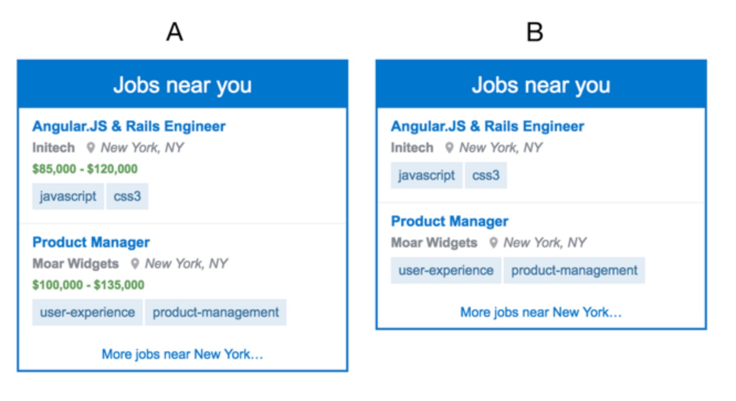
Task: Open Angular.JS & Rails Engineer job in widget A
Action: click(x=129, y=126)
